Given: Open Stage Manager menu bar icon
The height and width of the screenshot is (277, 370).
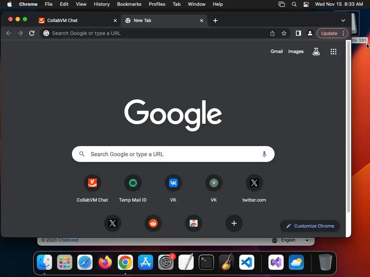Looking at the screenshot, I should (281, 4).
